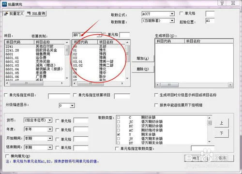Viewport: 242px width, 174px height.
Task: Click the 上 move-up button
Action: point(222,123)
